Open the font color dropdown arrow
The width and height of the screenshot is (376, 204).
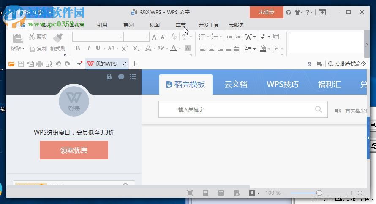[180, 49]
